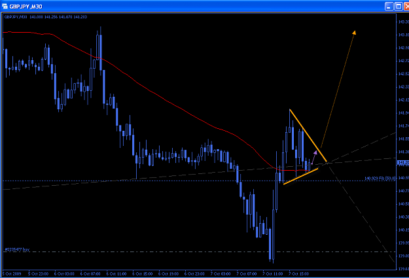This screenshot has height=278, width=409.
Task: Click the 6 Oct 03:00 time label
Action: pos(64,273)
